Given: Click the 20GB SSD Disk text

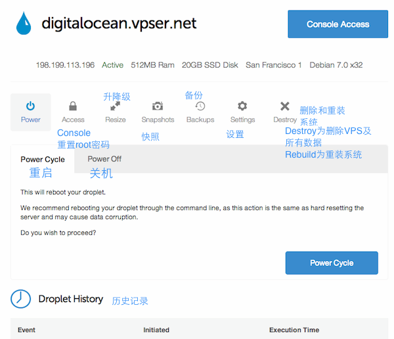Looking at the screenshot, I should [x=210, y=65].
